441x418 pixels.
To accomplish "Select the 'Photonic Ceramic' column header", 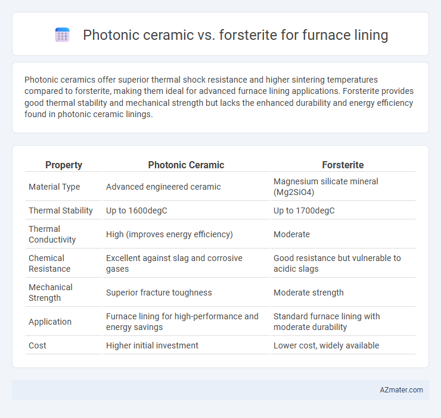I will point(186,165).
